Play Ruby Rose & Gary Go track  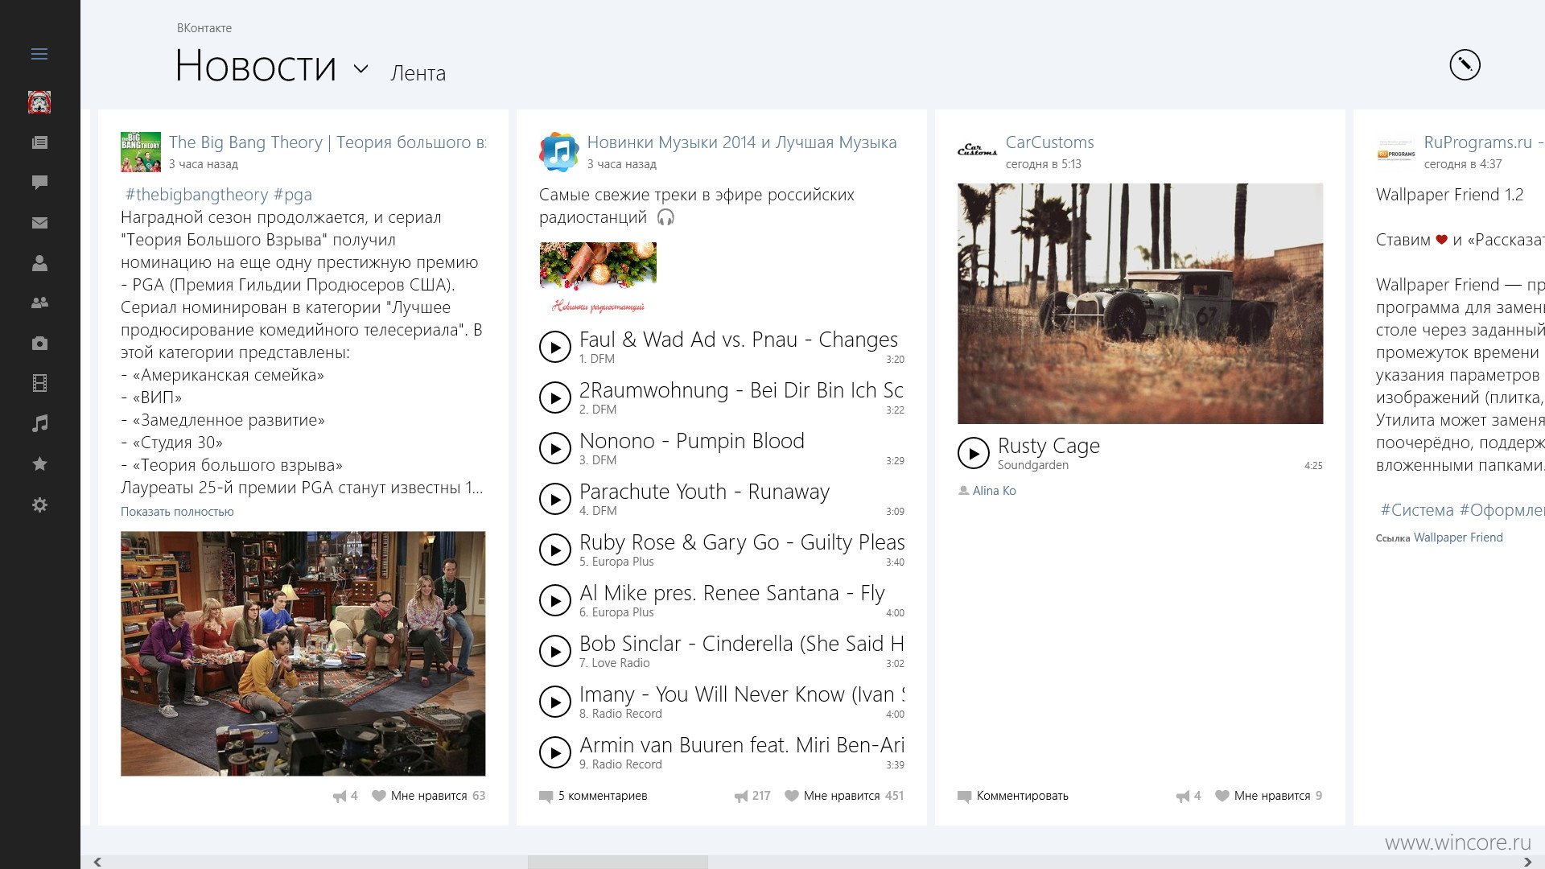(x=554, y=550)
